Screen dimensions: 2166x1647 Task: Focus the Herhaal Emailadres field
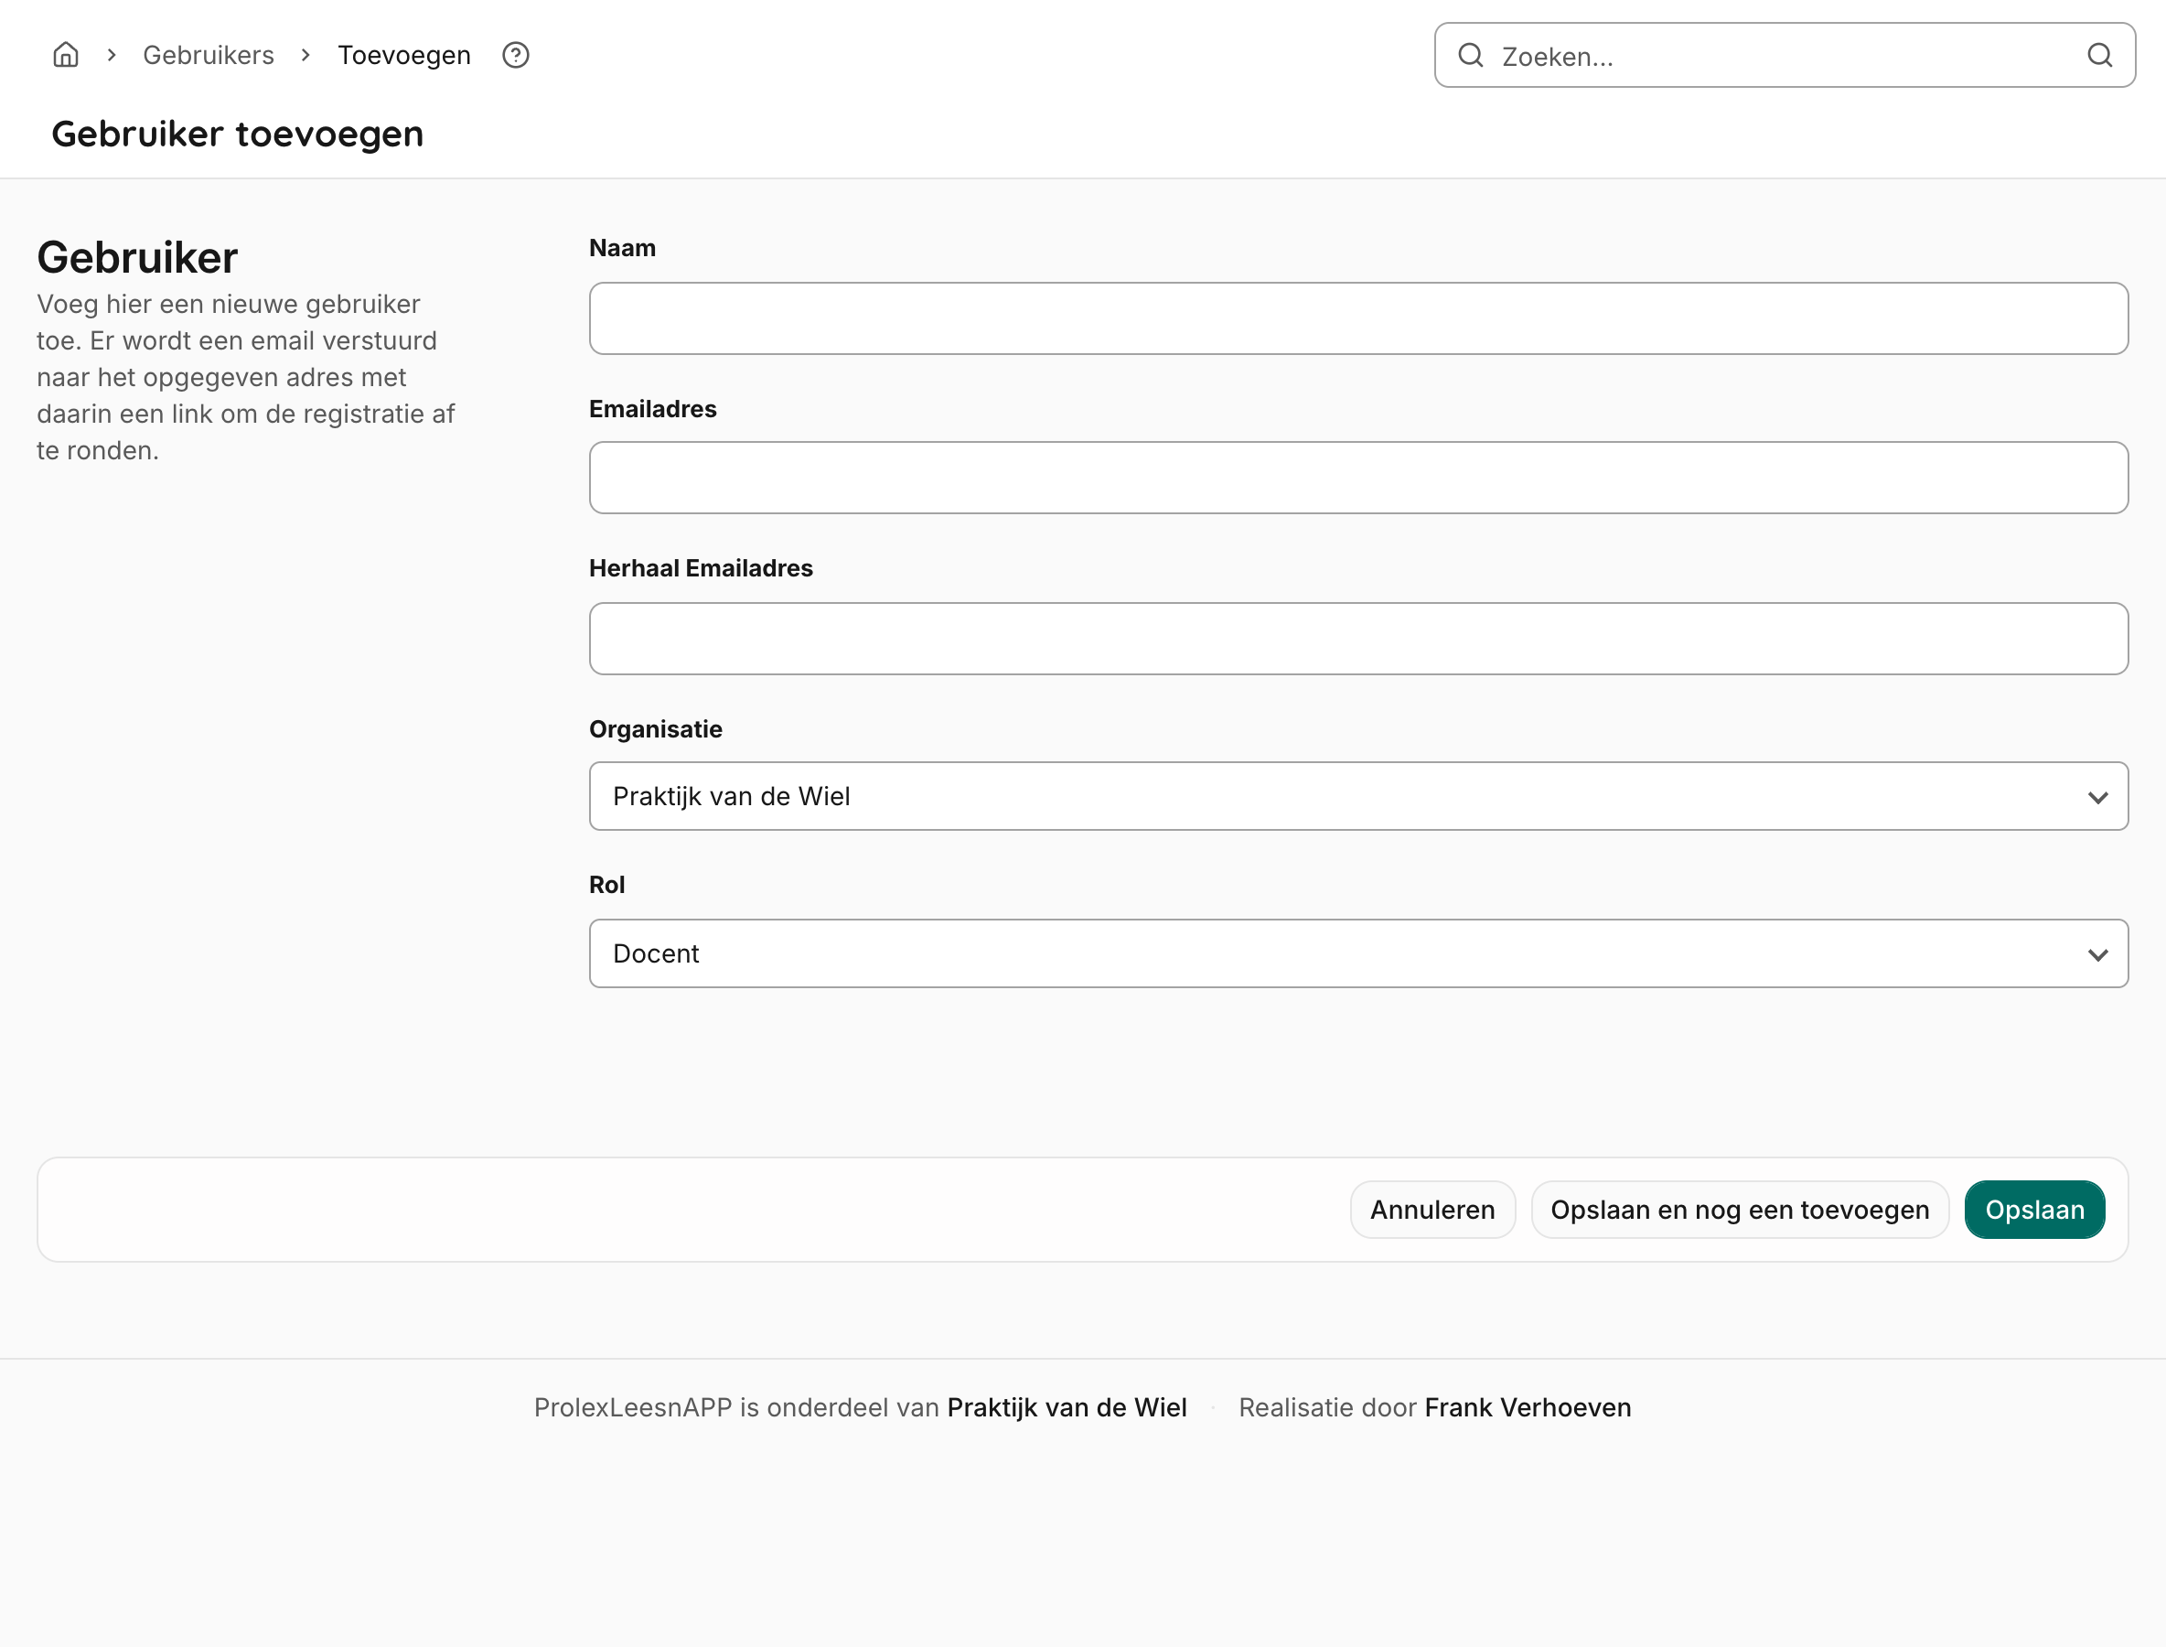[1358, 639]
